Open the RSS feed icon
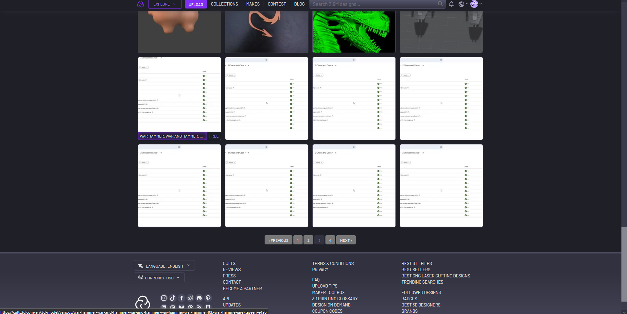The width and height of the screenshot is (627, 314). click(199, 307)
